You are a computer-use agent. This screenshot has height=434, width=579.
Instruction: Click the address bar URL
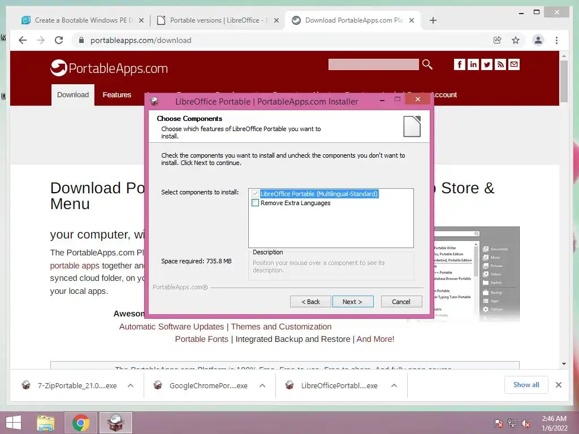click(141, 40)
